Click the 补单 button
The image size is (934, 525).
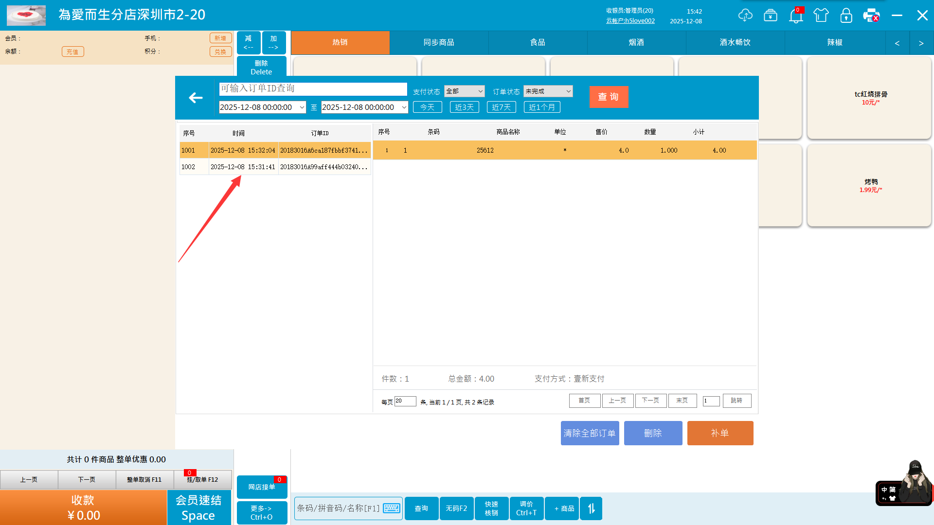point(720,433)
